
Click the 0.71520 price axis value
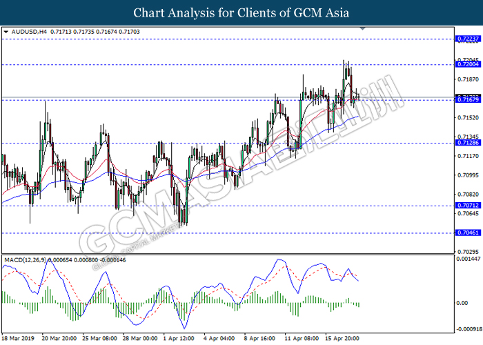point(469,118)
